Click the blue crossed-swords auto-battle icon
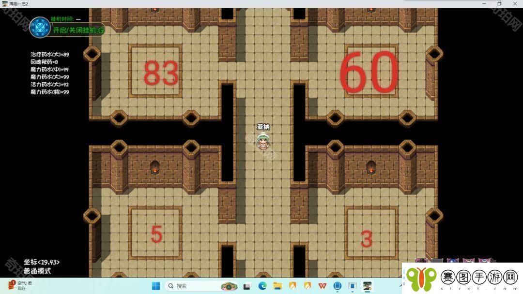Image resolution: width=523 pixels, height=294 pixels. click(x=40, y=28)
